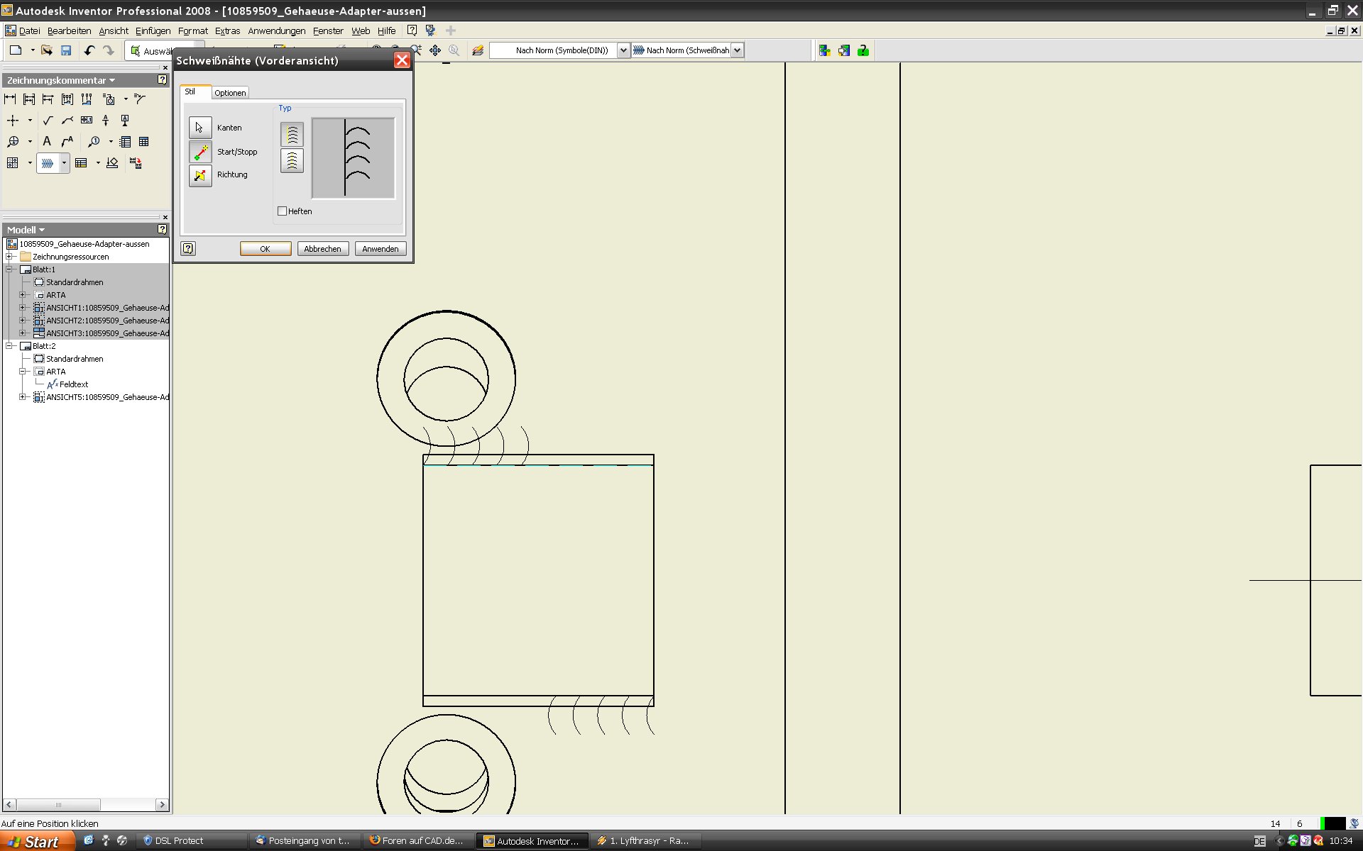Click the Undo arrow icon
Screen dimensions: 1363x851
click(x=89, y=50)
